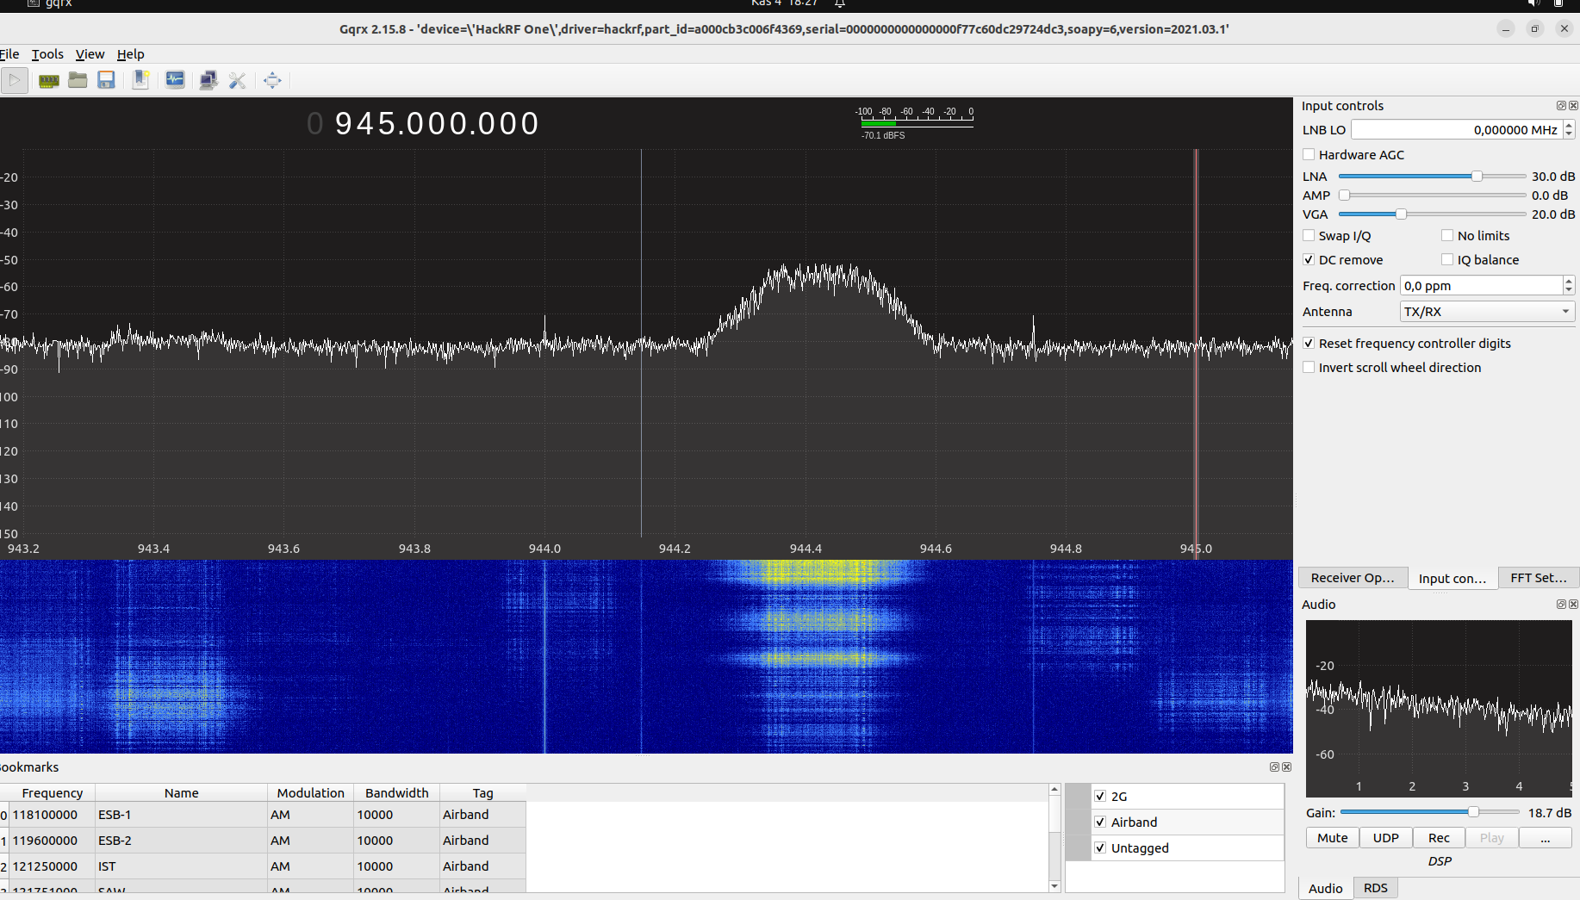The height and width of the screenshot is (900, 1580).
Task: Open the File menu
Action: [x=9, y=53]
